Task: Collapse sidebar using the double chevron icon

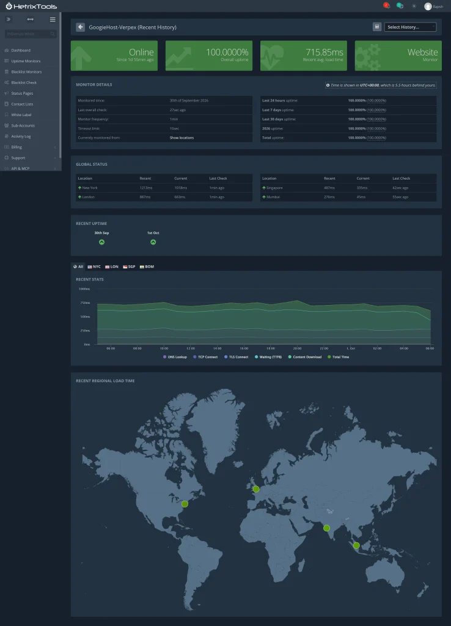Action: [9, 19]
